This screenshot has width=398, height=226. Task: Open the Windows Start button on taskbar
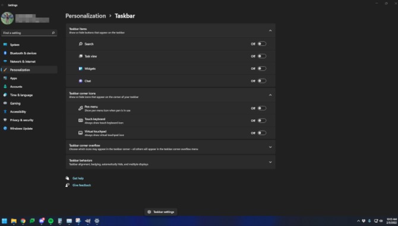point(5,221)
